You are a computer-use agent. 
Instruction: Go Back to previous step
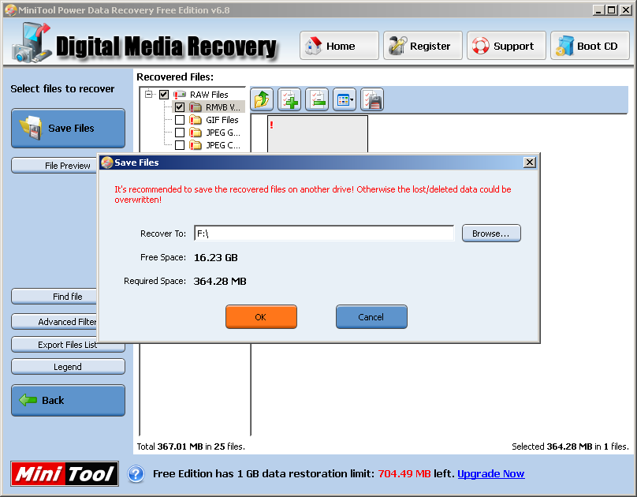[x=69, y=400]
